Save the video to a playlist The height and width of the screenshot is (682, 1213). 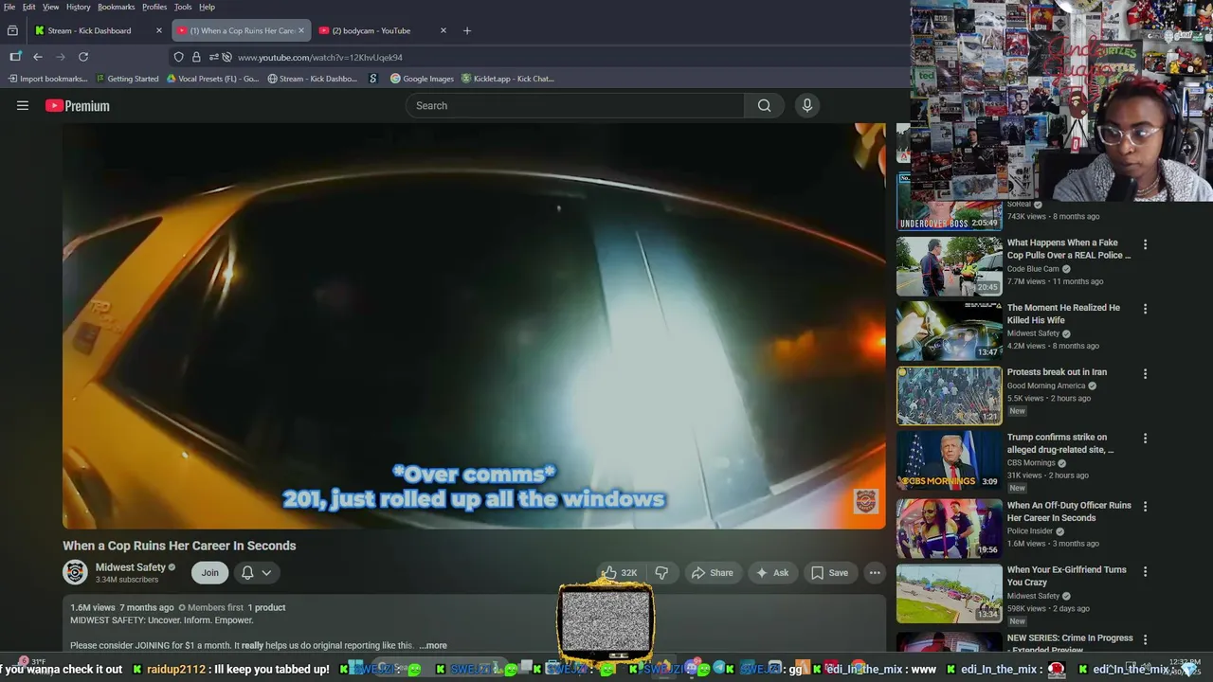(830, 572)
